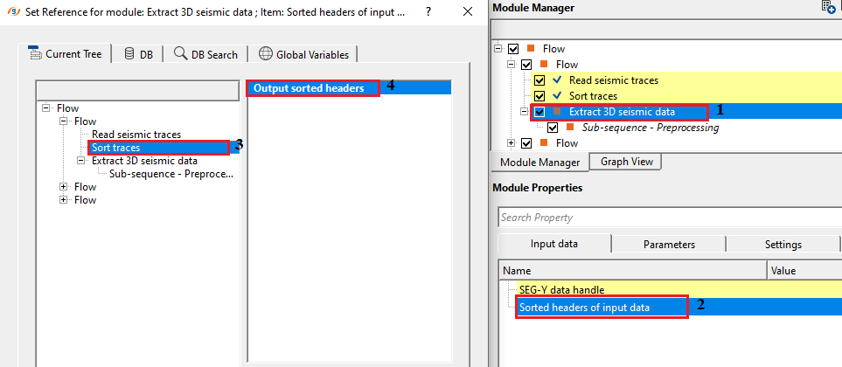Switch to the DB tab

click(x=138, y=55)
